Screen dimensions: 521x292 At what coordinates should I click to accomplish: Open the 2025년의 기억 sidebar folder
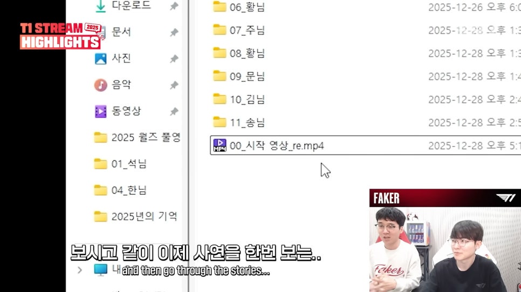(144, 216)
